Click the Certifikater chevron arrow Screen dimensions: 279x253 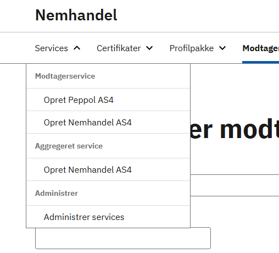tap(149, 48)
